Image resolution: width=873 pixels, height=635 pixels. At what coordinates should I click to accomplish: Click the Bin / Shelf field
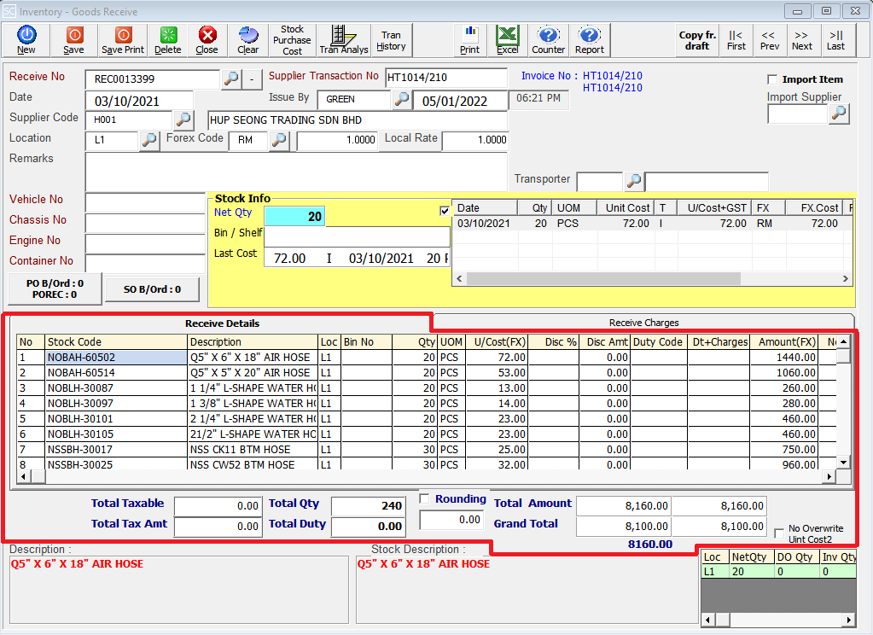[357, 236]
